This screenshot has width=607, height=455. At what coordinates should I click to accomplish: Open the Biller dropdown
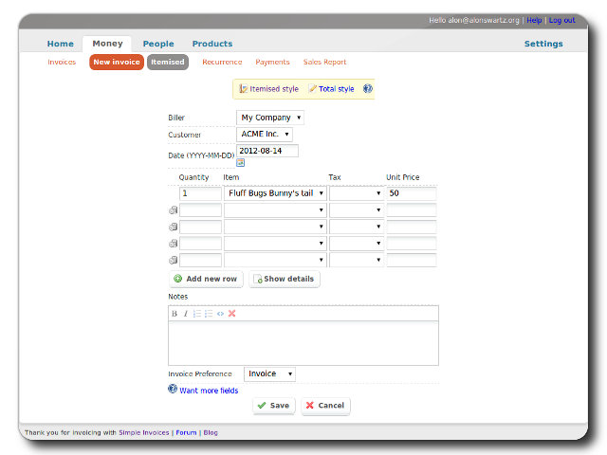tap(270, 118)
